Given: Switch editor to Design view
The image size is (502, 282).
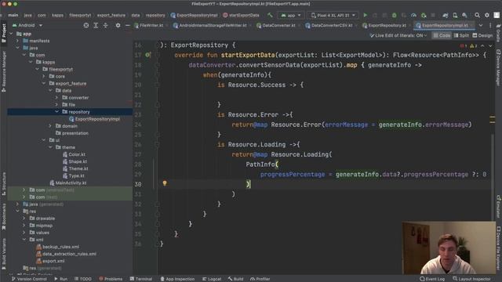Looking at the screenshot, I should coord(482,35).
